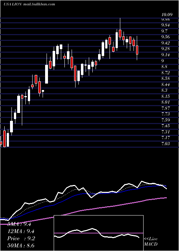This screenshot has height=251, width=179.
Task: Click the 9.14 price axis label
Action: (x=166, y=55)
